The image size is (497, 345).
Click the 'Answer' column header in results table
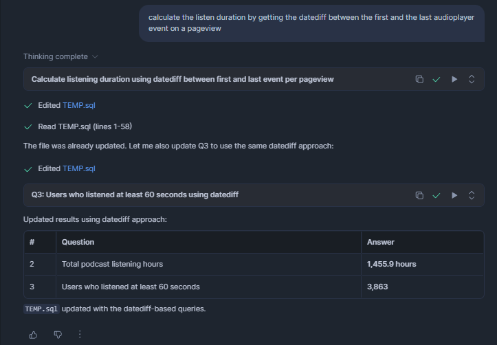pos(381,242)
